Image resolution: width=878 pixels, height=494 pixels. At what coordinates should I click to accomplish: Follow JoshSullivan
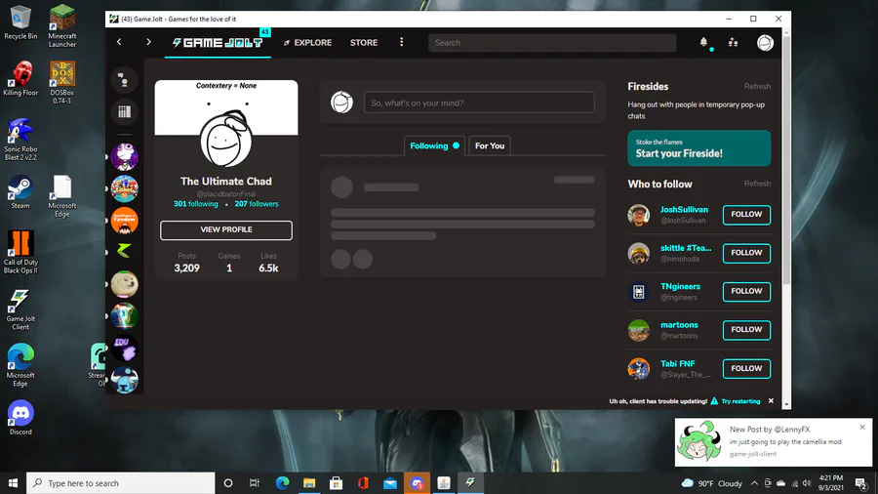click(746, 215)
